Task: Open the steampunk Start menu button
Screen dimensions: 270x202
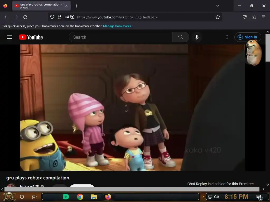Action: pyautogui.click(x=9, y=197)
